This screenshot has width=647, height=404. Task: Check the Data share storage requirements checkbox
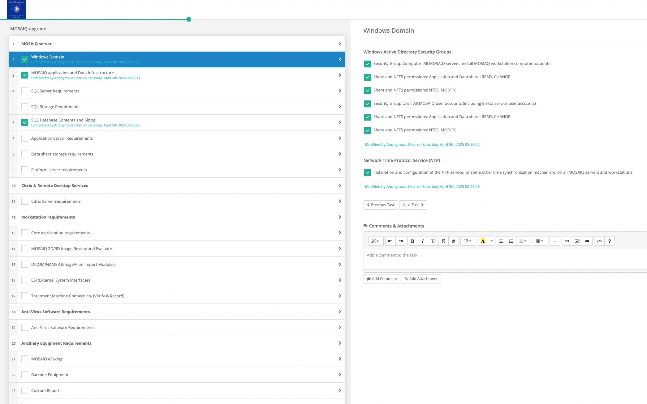coord(25,154)
